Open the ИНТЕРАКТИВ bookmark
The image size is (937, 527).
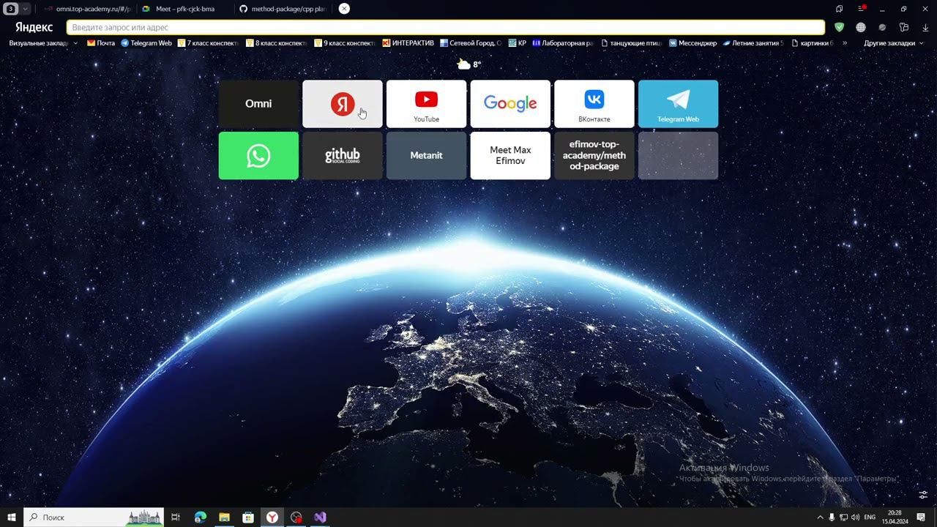tap(408, 43)
